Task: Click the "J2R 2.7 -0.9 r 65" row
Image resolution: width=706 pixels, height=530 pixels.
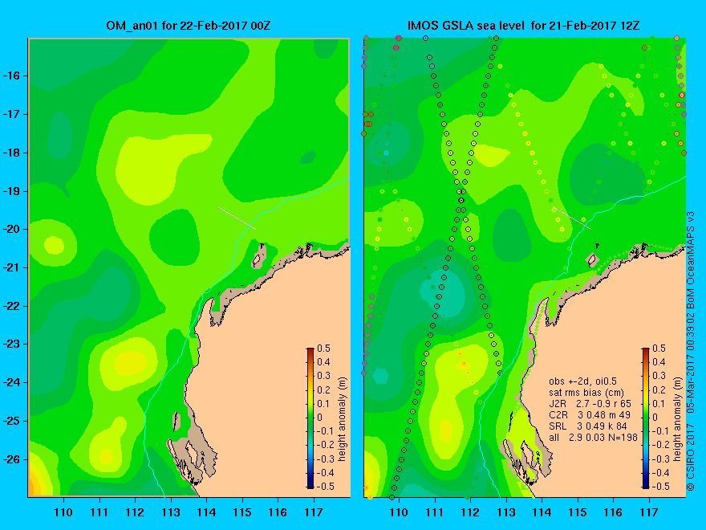Action: click(x=590, y=404)
